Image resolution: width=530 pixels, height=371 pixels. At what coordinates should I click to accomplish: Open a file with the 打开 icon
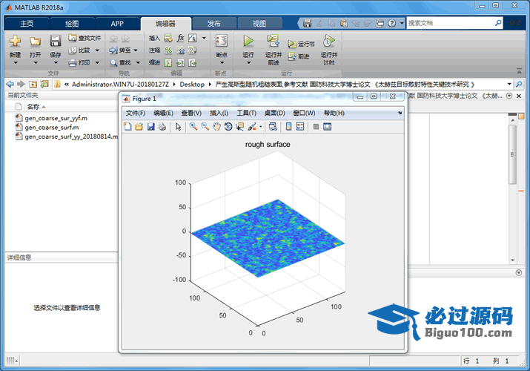[35, 41]
